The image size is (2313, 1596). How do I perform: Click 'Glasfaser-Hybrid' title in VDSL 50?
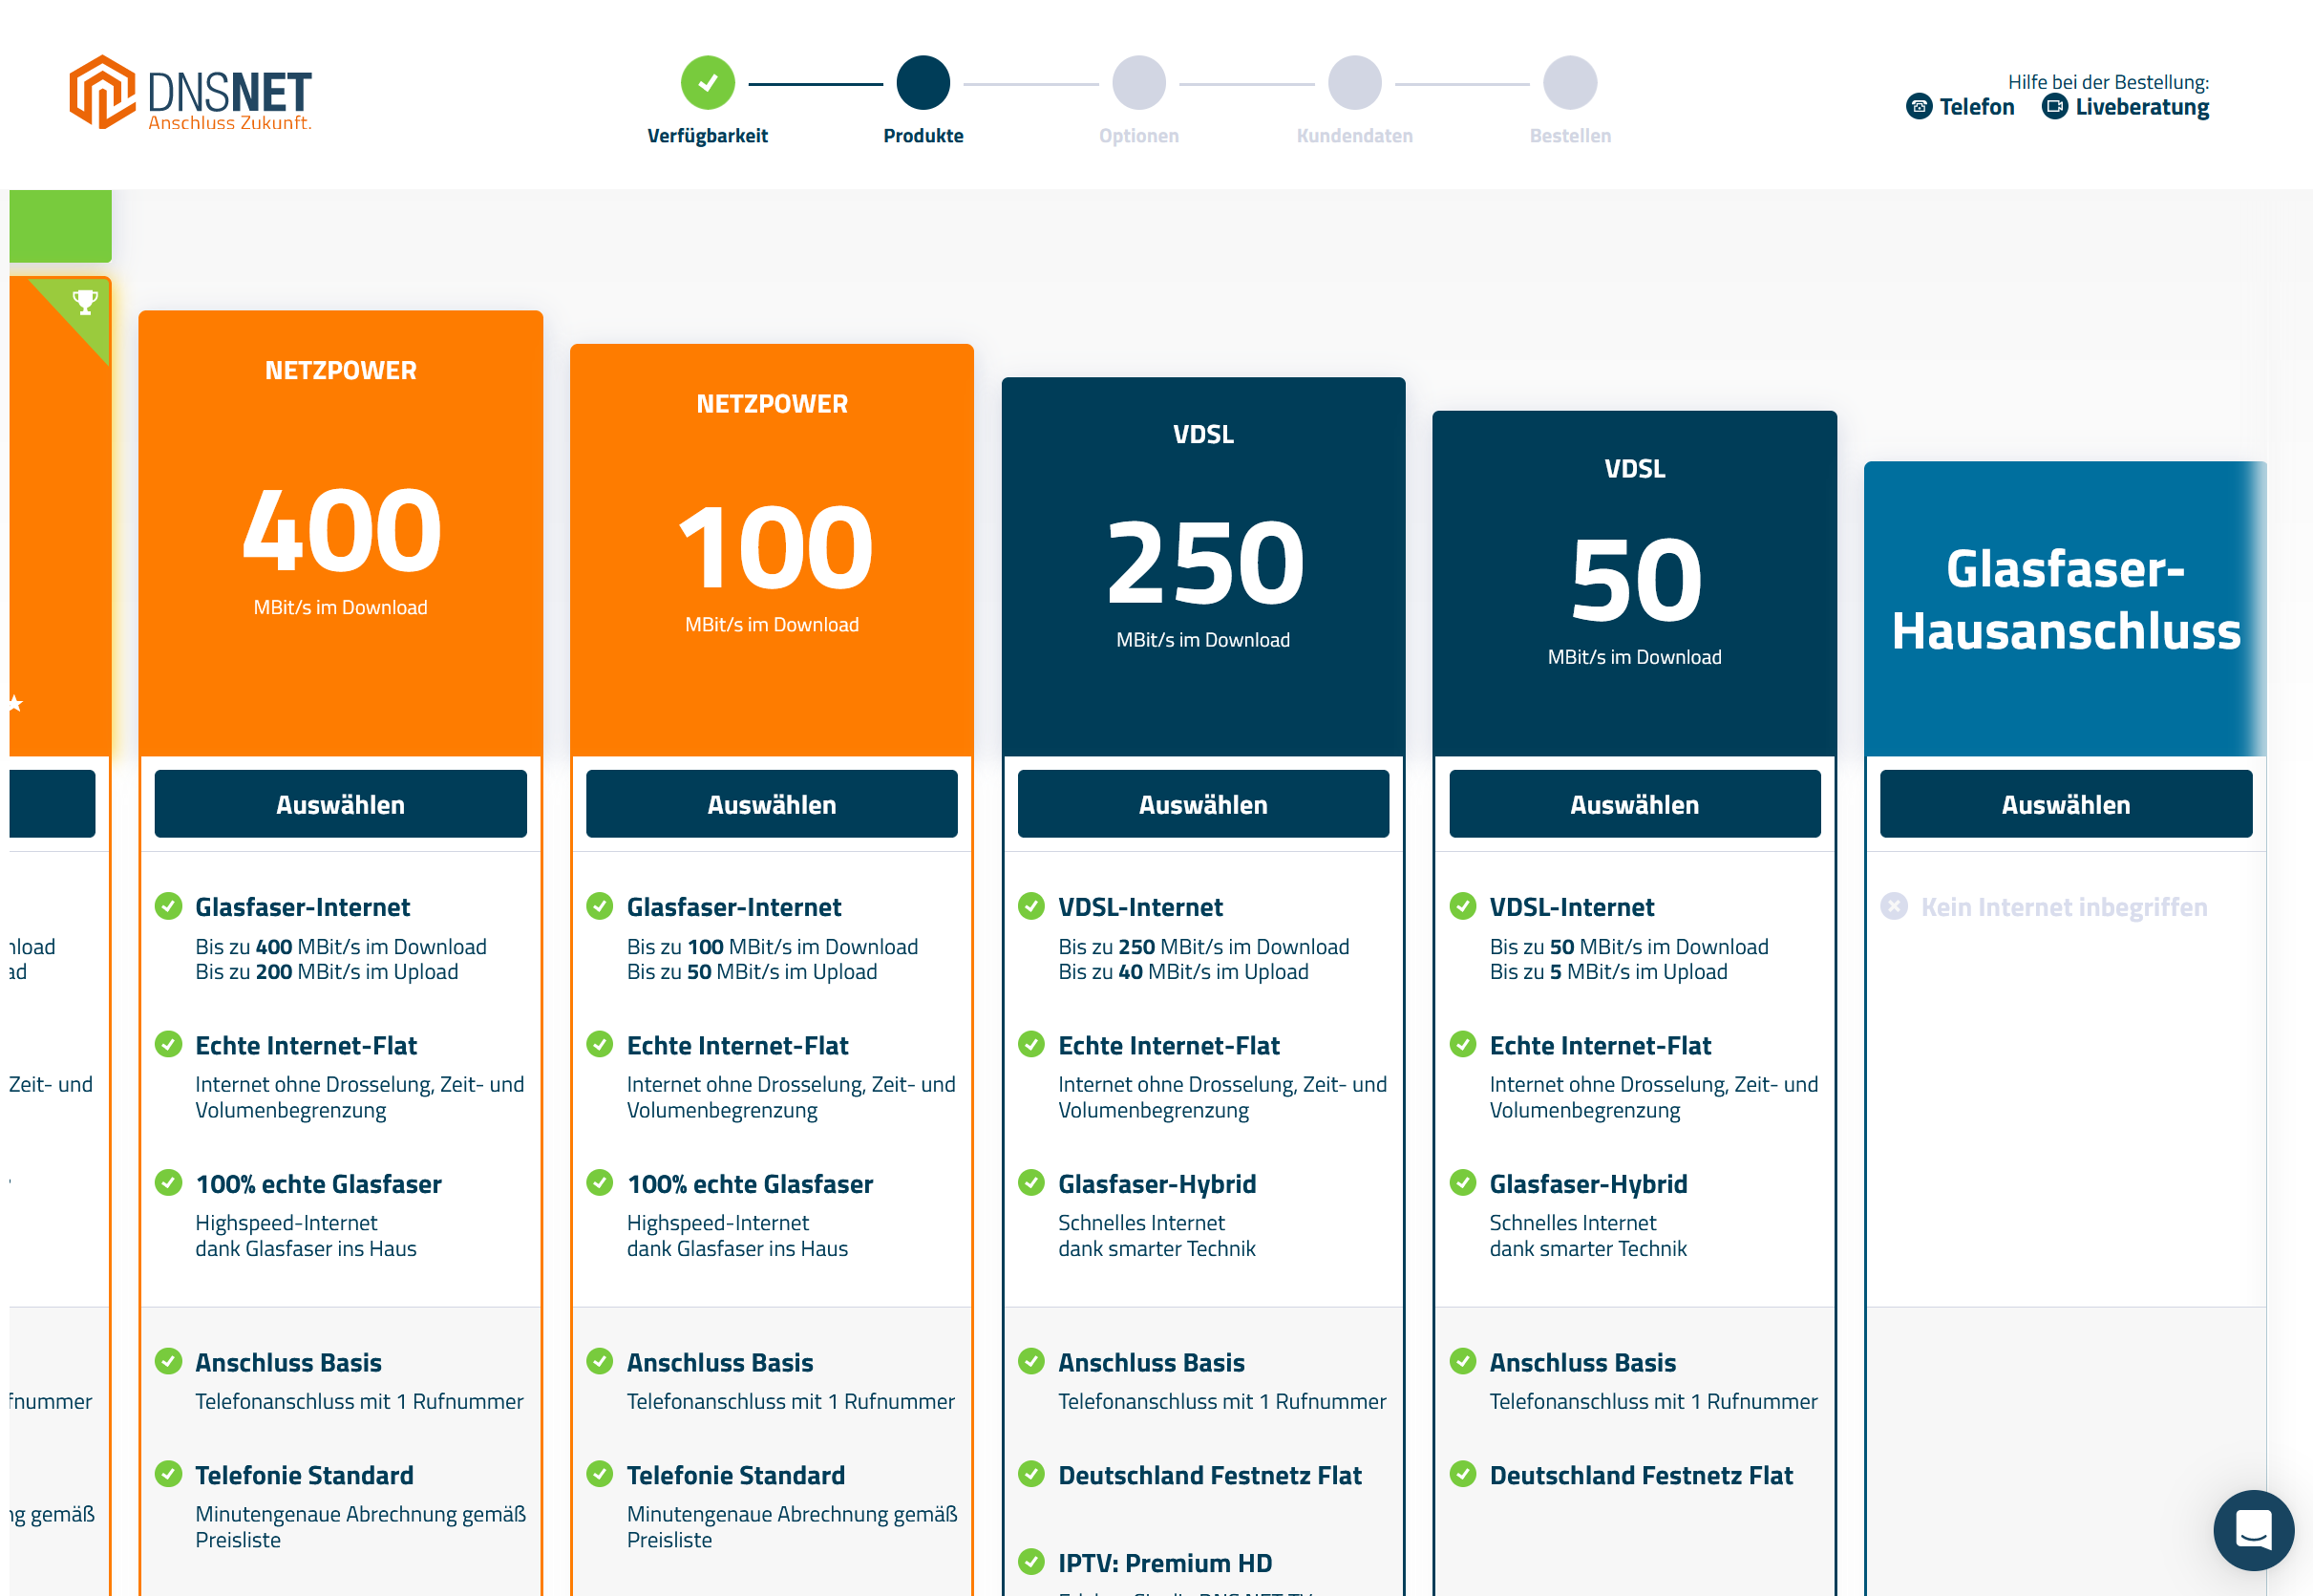[1588, 1184]
